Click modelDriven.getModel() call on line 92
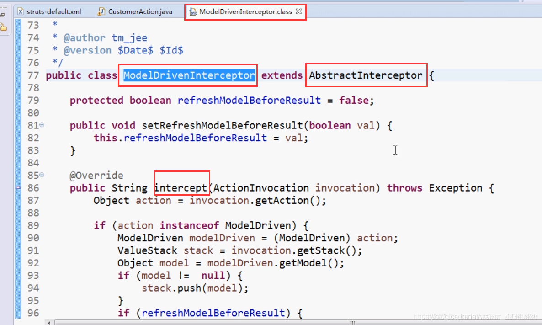542x325 pixels. click(273, 263)
